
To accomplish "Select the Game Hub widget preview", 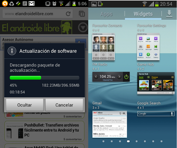I will [x=156, y=83].
